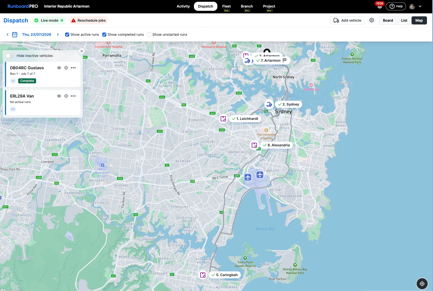
Task: Click the 6. Alexandria job label
Action: 276,145
